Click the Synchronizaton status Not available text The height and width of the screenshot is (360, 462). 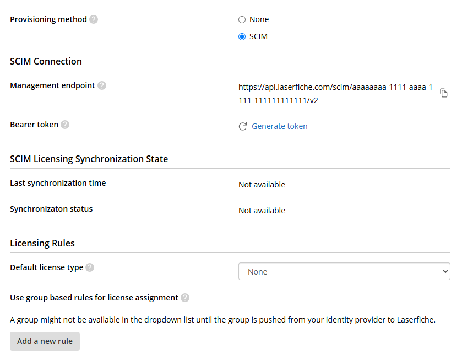coord(262,211)
